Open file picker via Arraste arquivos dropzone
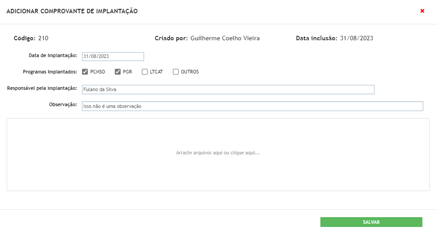Viewport: 437px width, 234px height. (x=218, y=155)
